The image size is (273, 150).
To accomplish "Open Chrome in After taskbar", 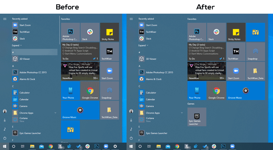I will (177, 146).
